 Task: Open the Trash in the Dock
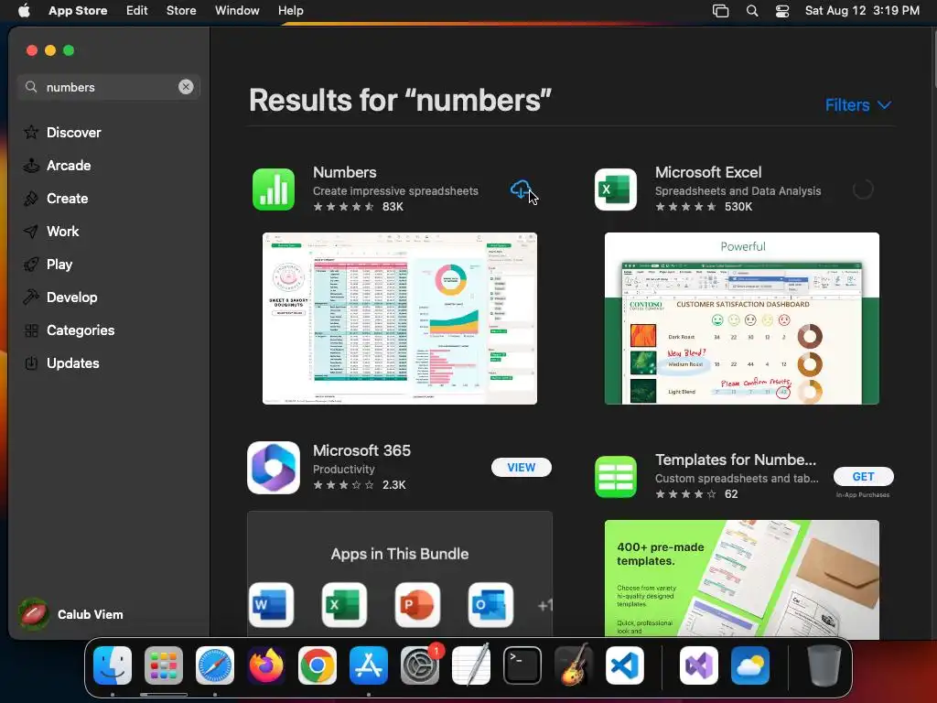pos(824,665)
